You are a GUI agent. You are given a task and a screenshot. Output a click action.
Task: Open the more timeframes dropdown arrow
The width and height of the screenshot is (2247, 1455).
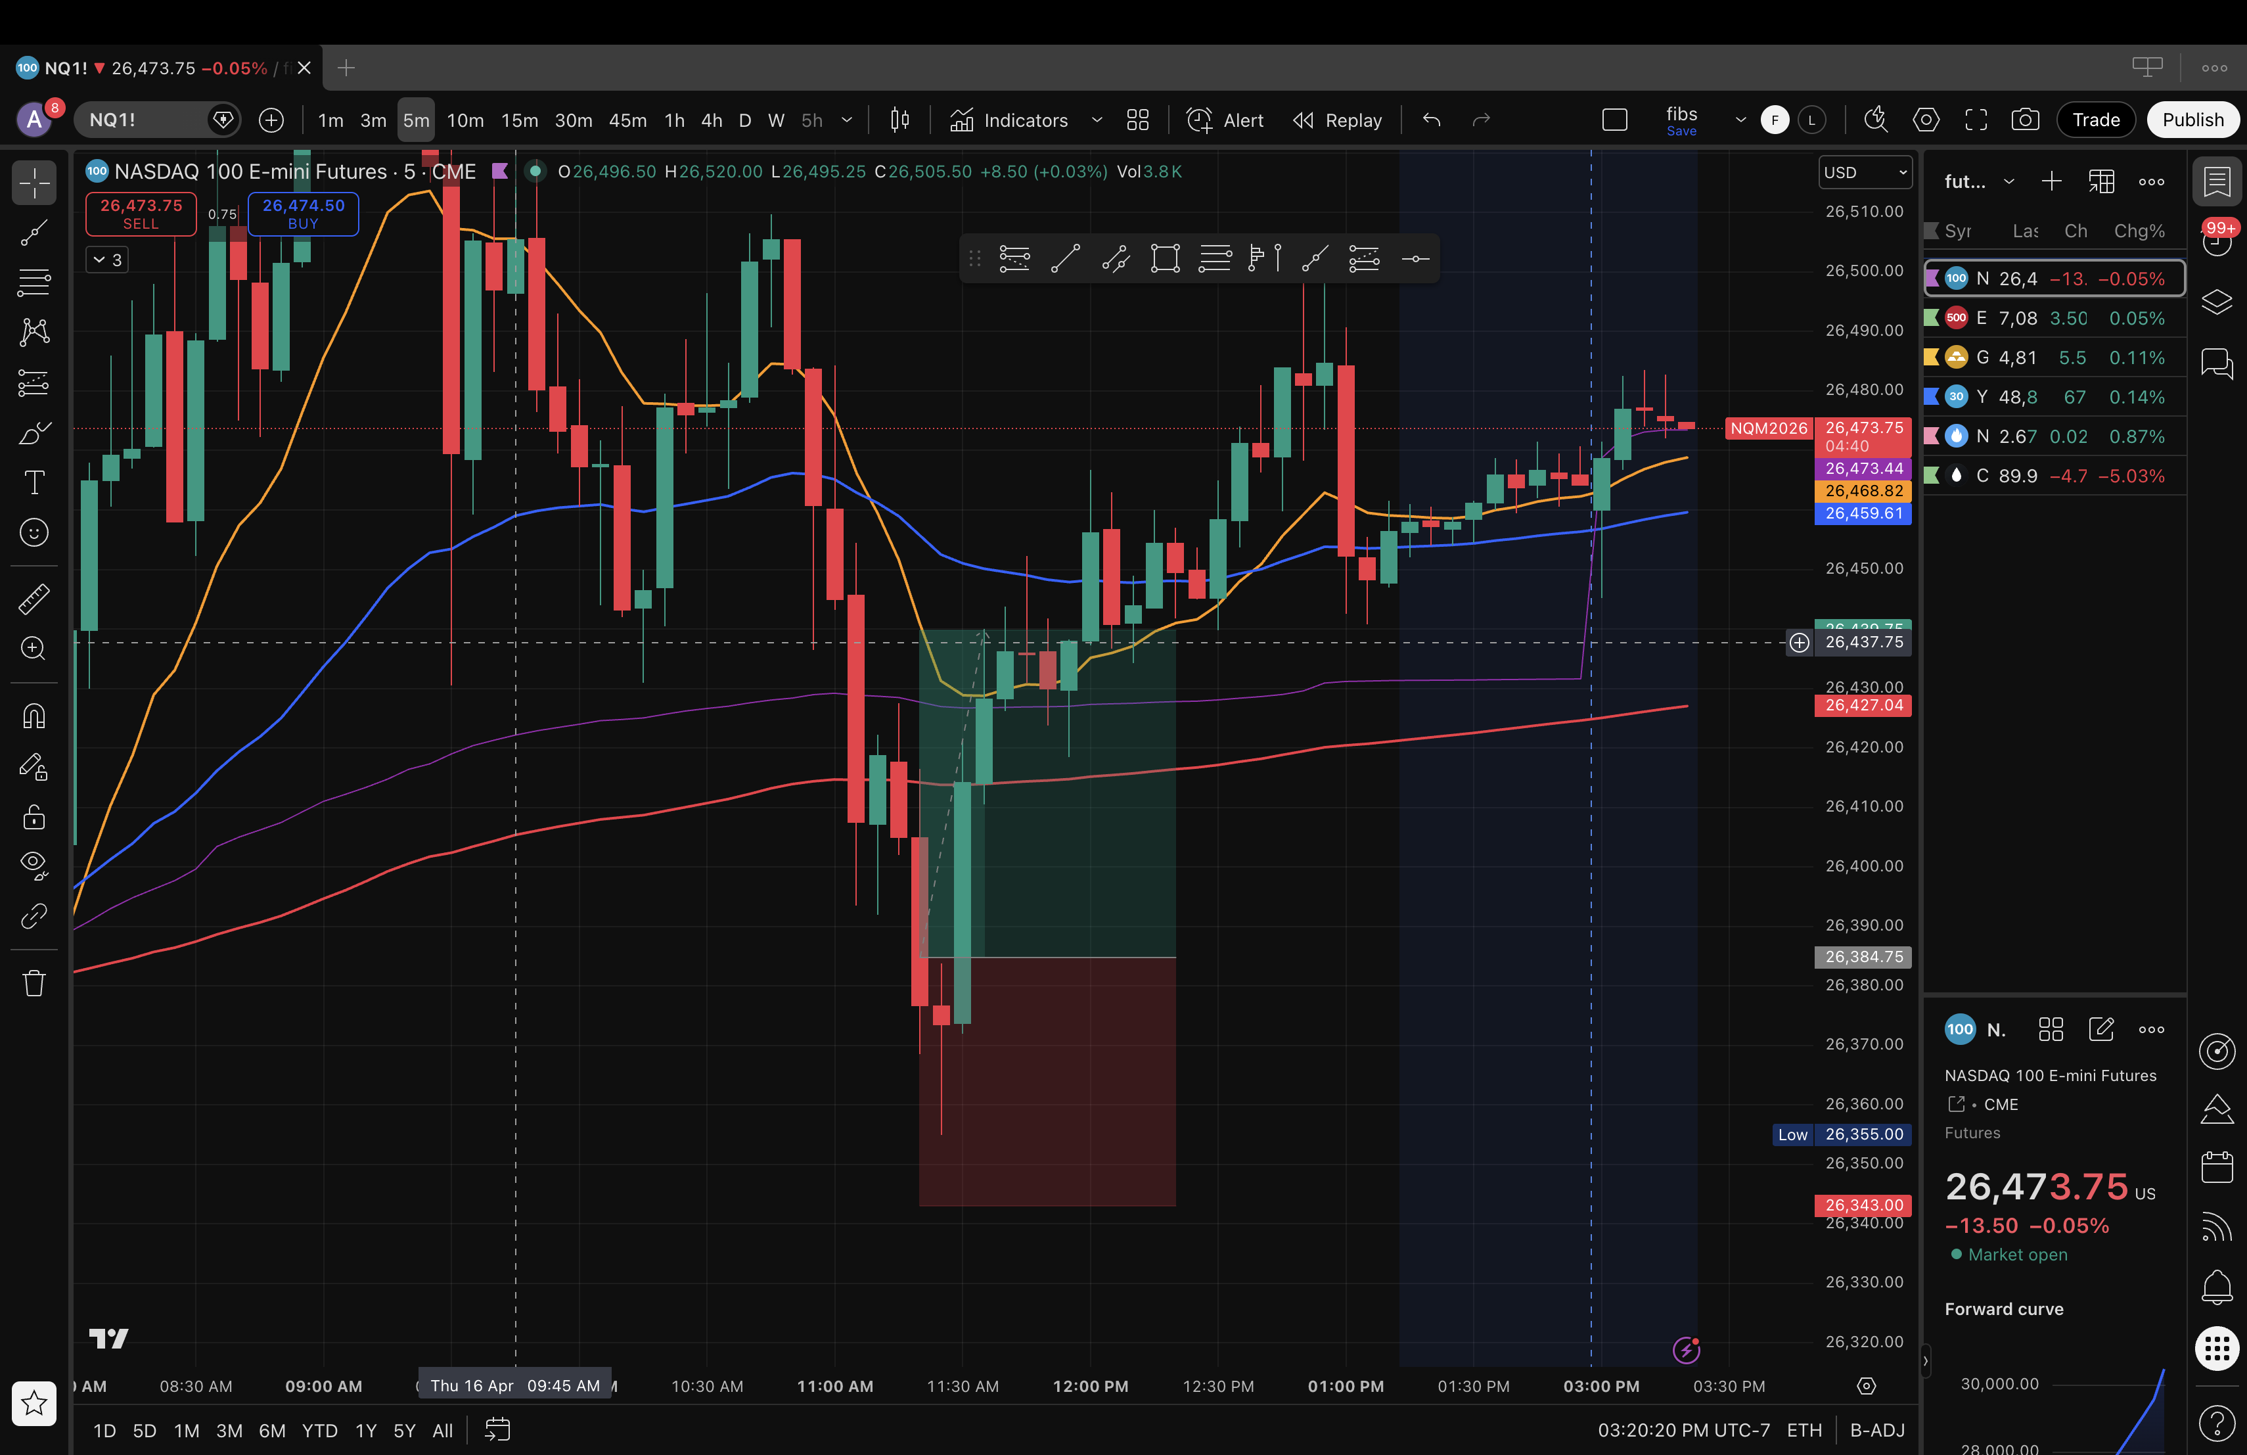tap(847, 120)
